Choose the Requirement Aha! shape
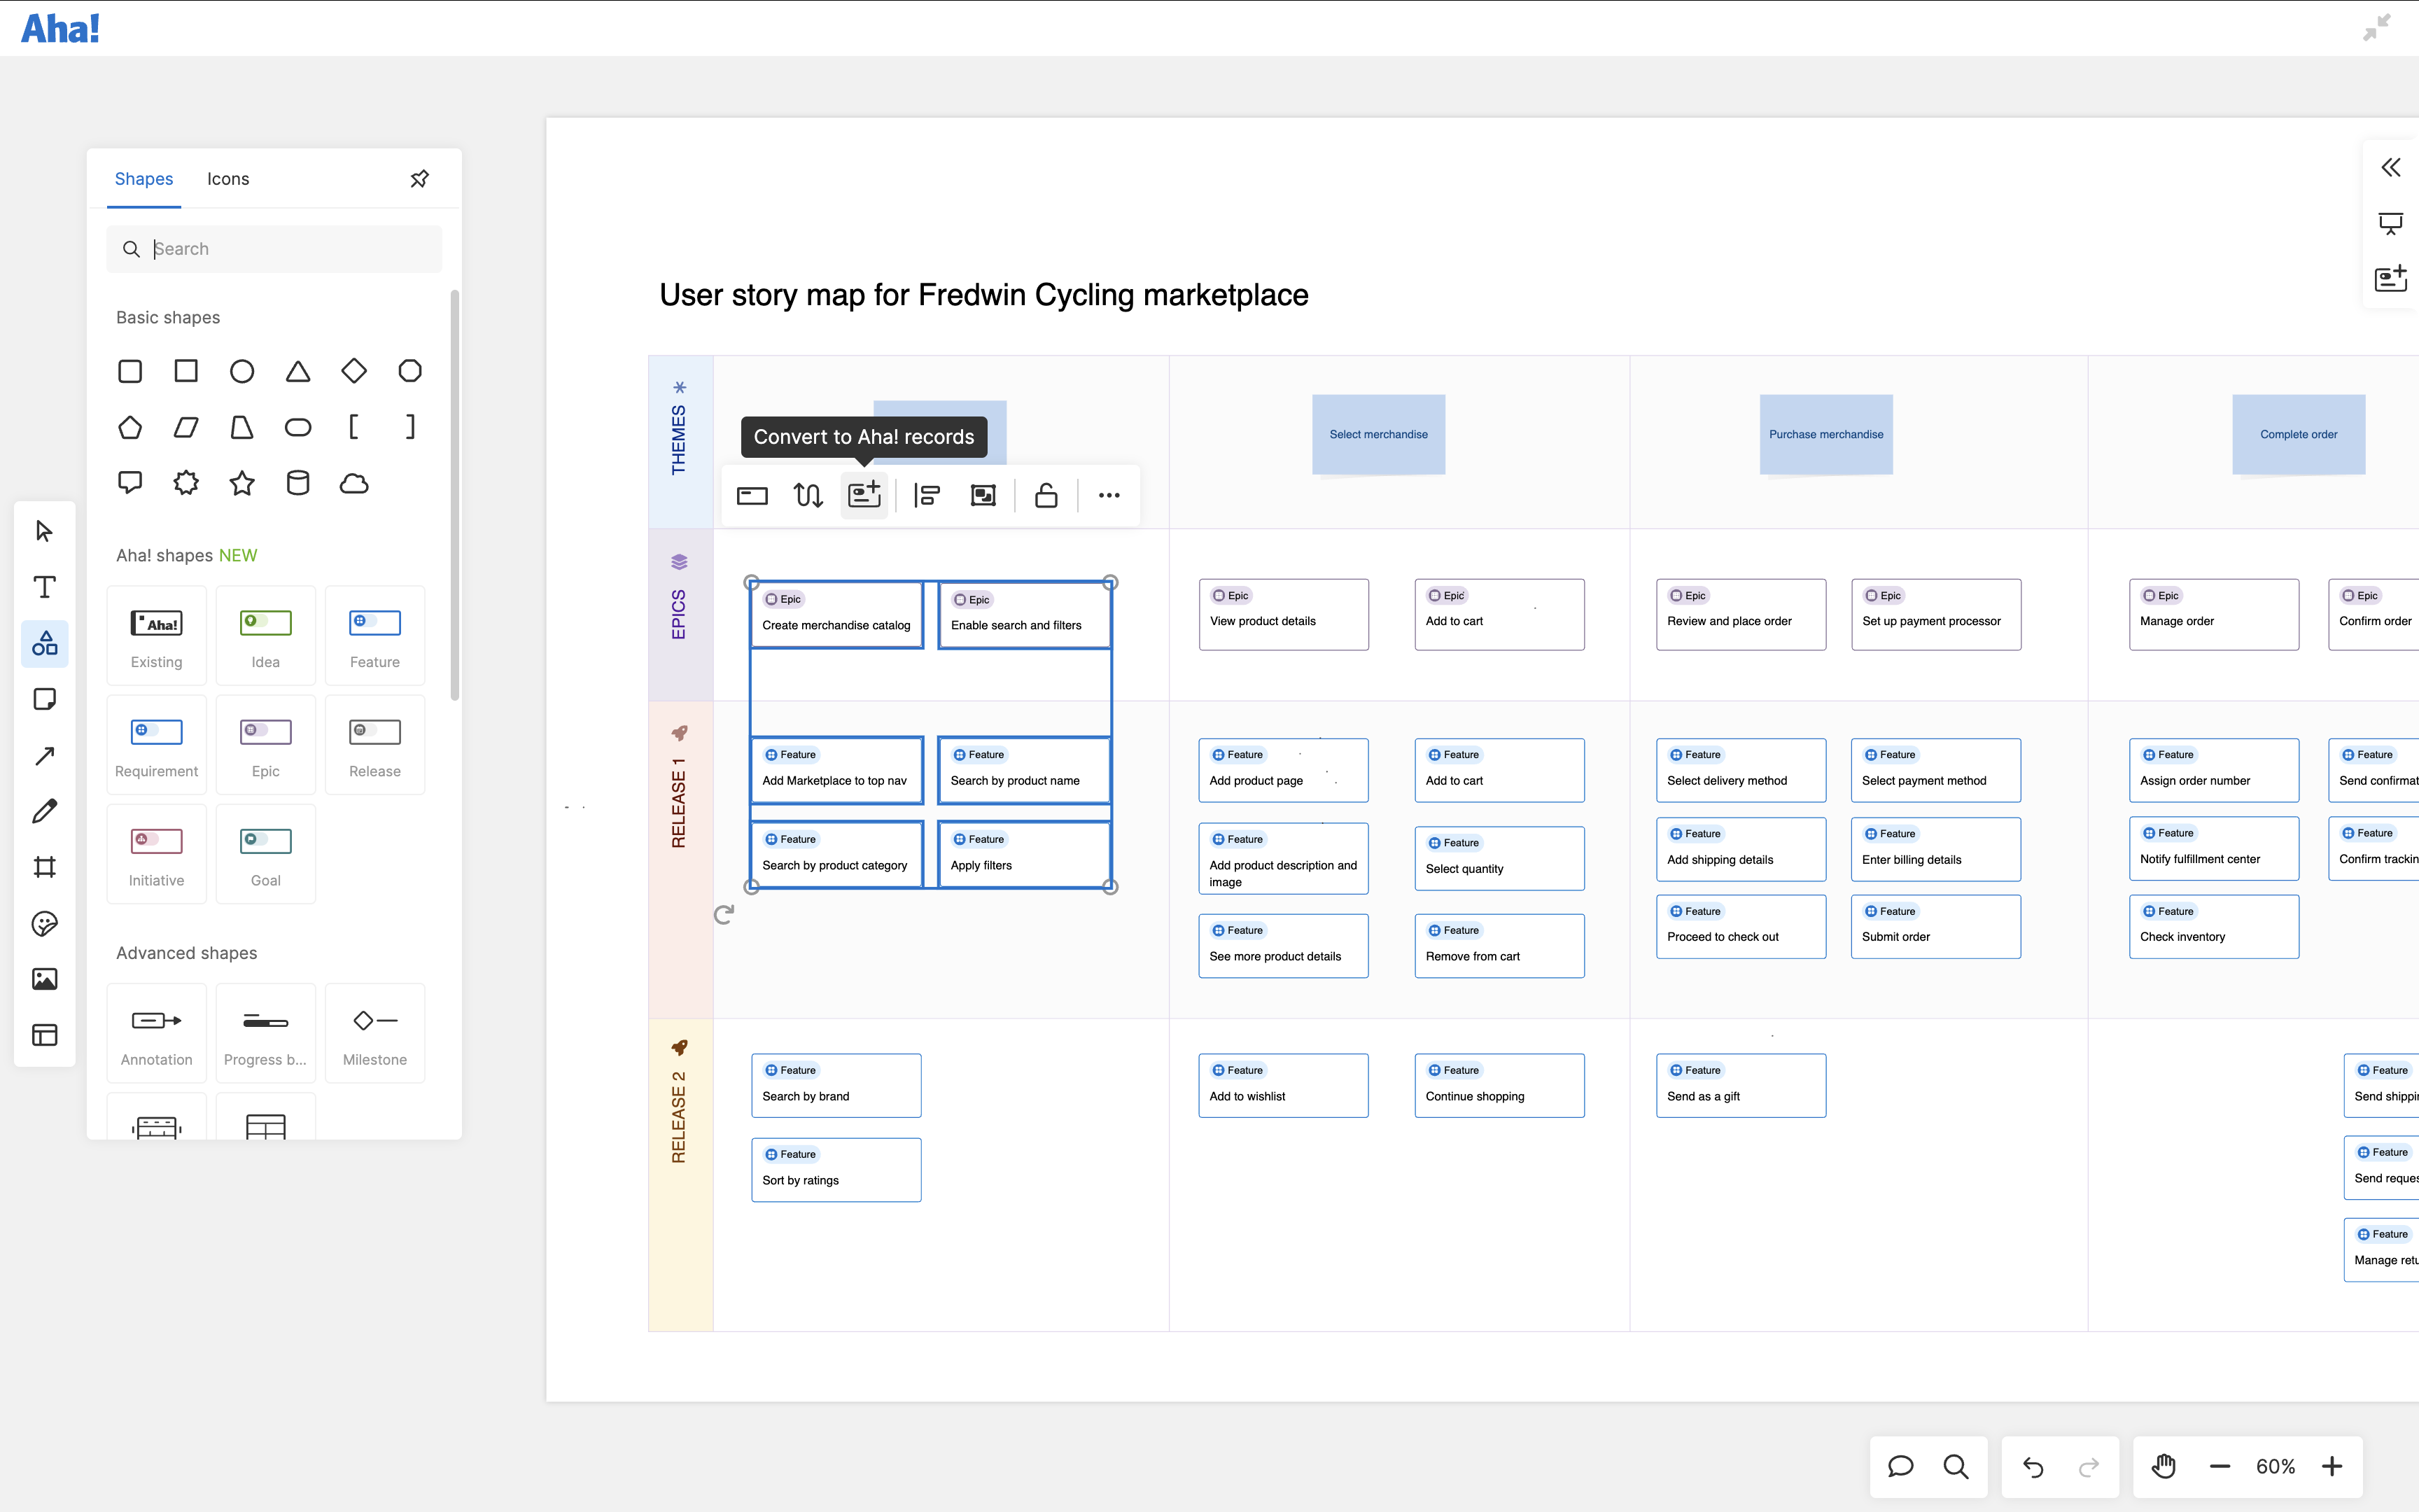 (157, 745)
